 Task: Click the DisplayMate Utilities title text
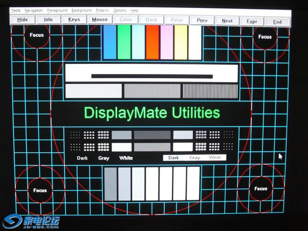[x=152, y=113]
